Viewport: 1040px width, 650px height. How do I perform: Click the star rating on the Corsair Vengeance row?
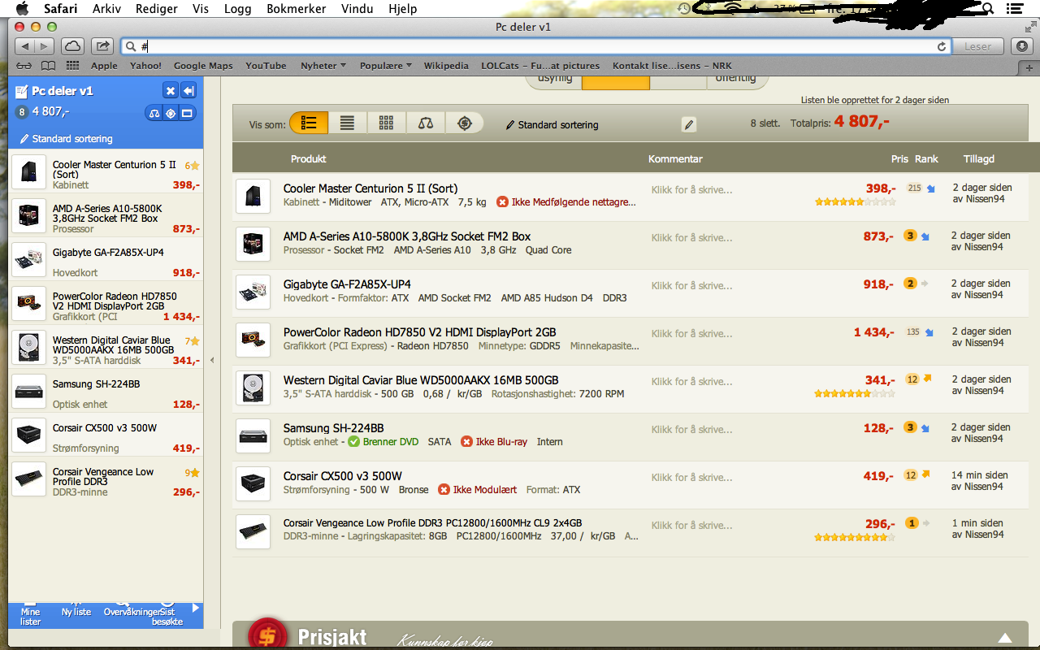[x=855, y=537]
